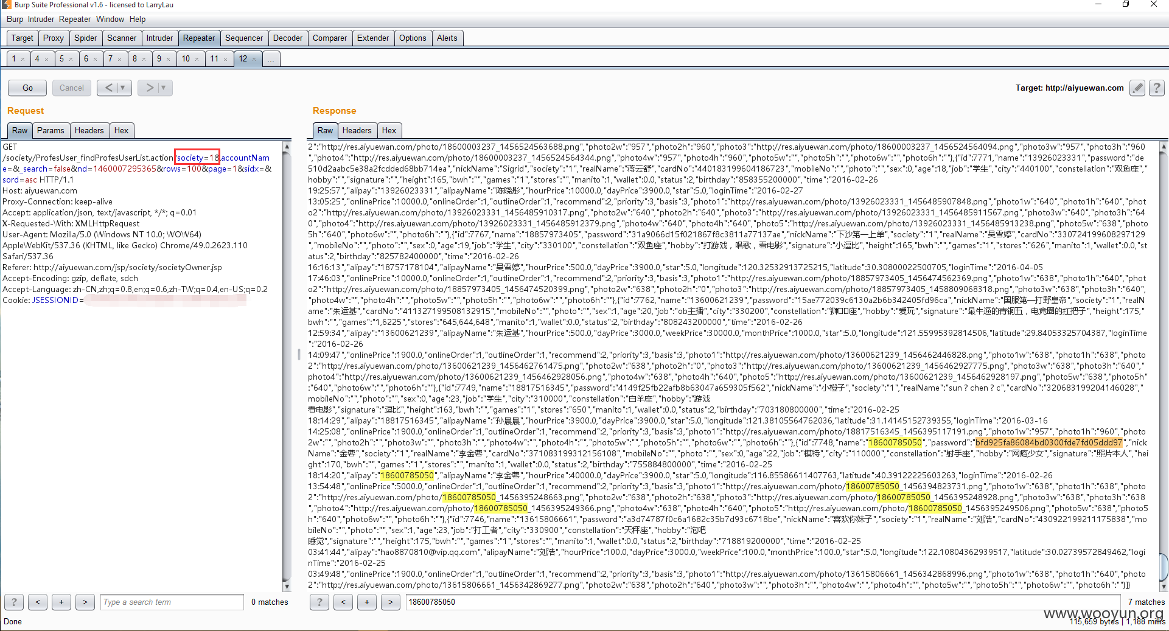The height and width of the screenshot is (631, 1169).
Task: Open the Intruder menu
Action: click(x=41, y=19)
